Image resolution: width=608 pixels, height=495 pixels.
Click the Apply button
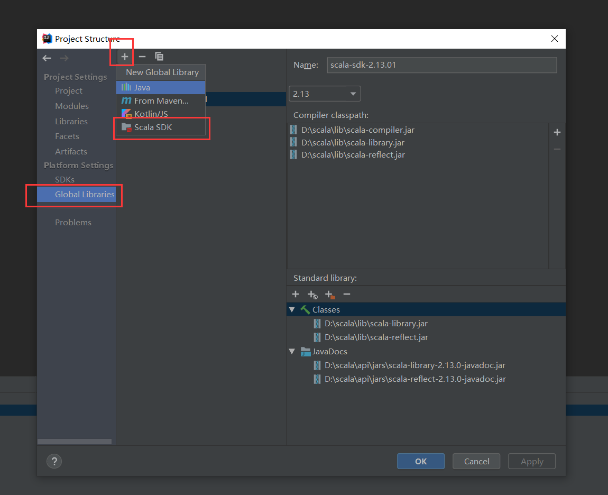click(x=532, y=461)
